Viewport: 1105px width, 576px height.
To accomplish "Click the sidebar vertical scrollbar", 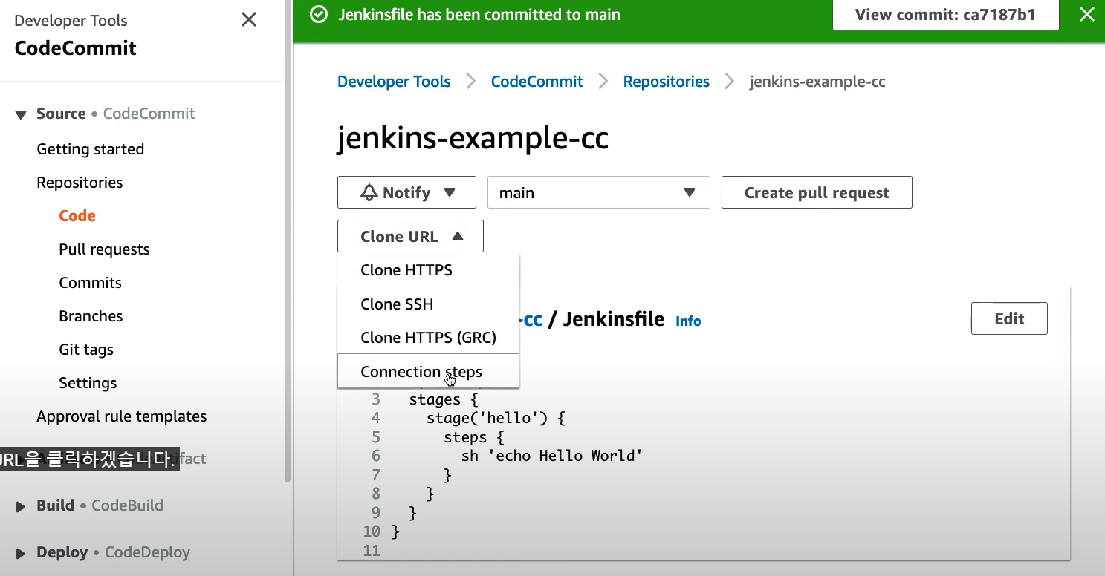I will point(287,241).
